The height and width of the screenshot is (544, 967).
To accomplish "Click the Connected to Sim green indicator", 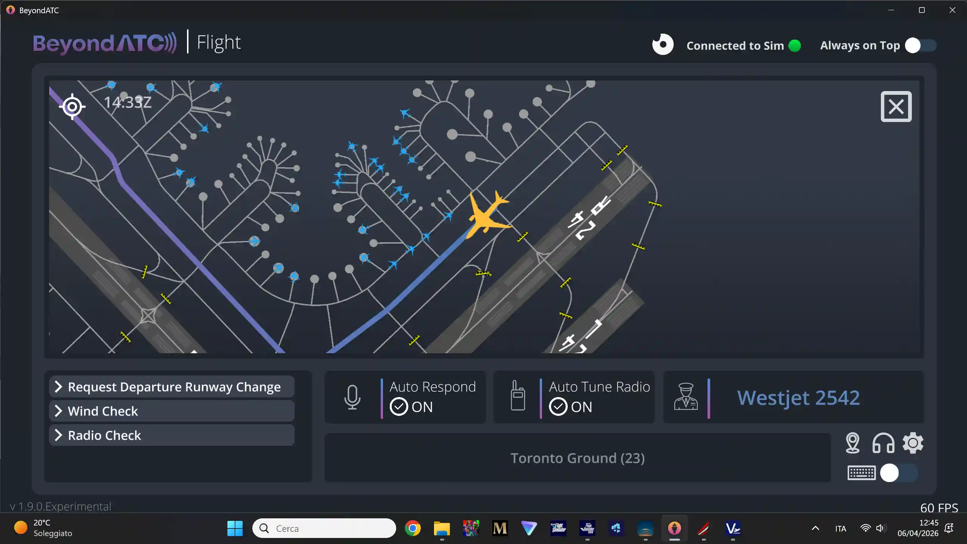I will (795, 46).
